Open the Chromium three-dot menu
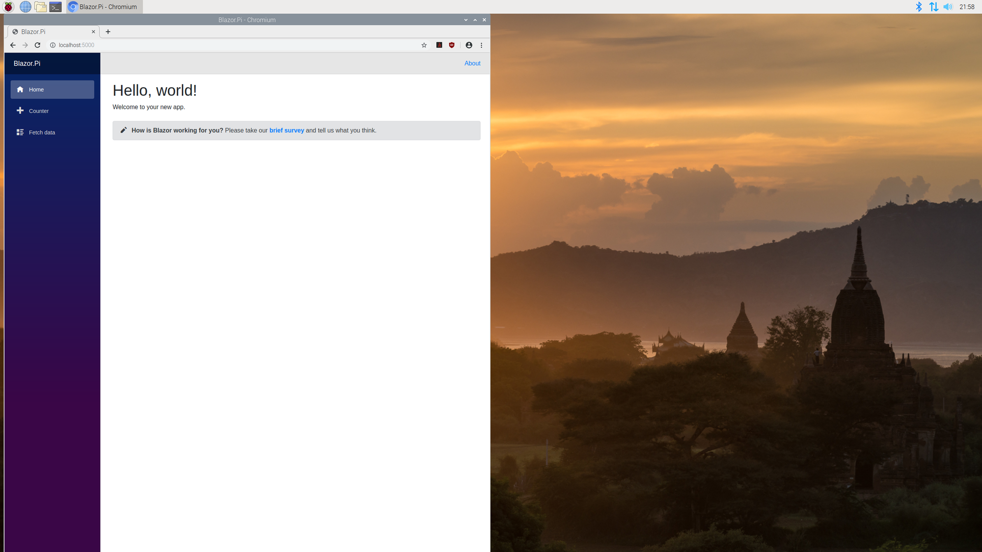Image resolution: width=982 pixels, height=552 pixels. coord(481,45)
